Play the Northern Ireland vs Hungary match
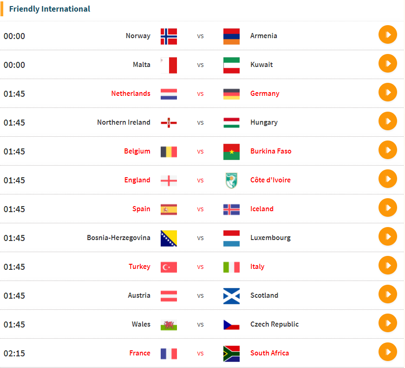405x368 pixels. pos(387,121)
